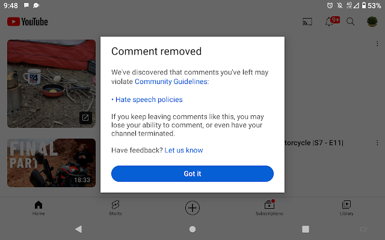
Task: Open more options for S7 - E11 video
Action: click(x=377, y=143)
